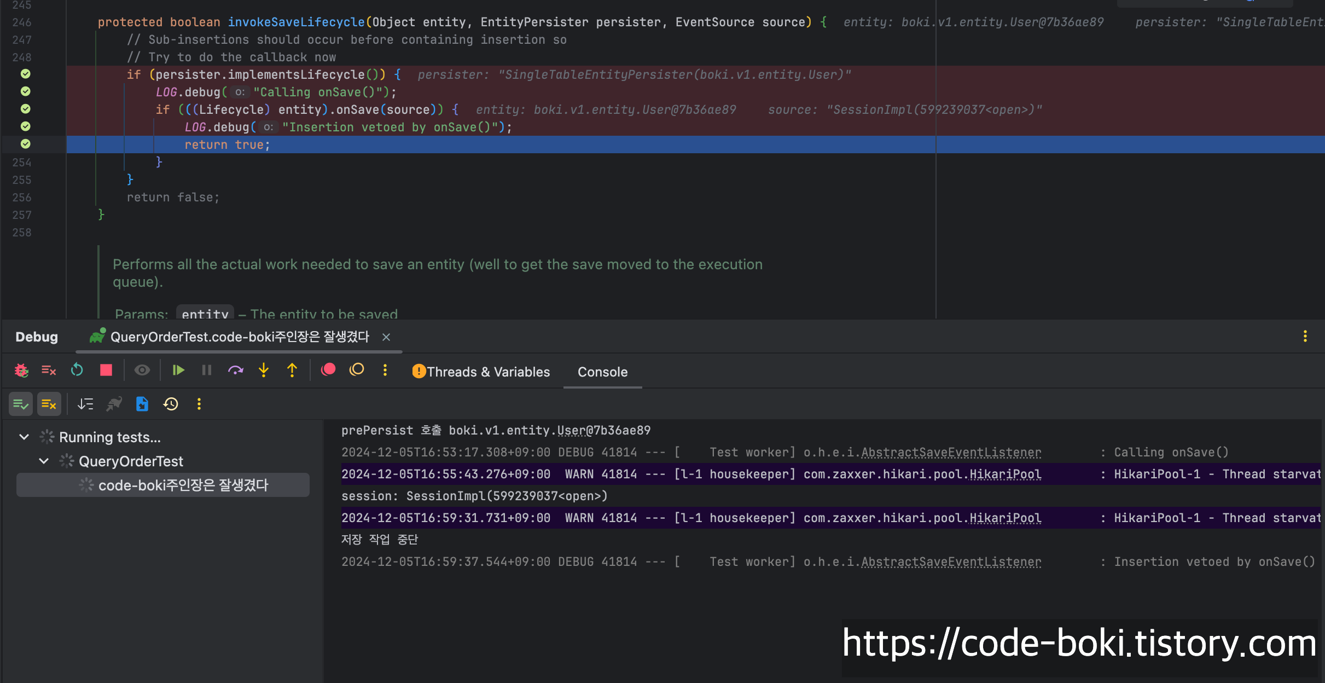The height and width of the screenshot is (683, 1325).
Task: Toggle Show Passed tests filter
Action: point(21,404)
